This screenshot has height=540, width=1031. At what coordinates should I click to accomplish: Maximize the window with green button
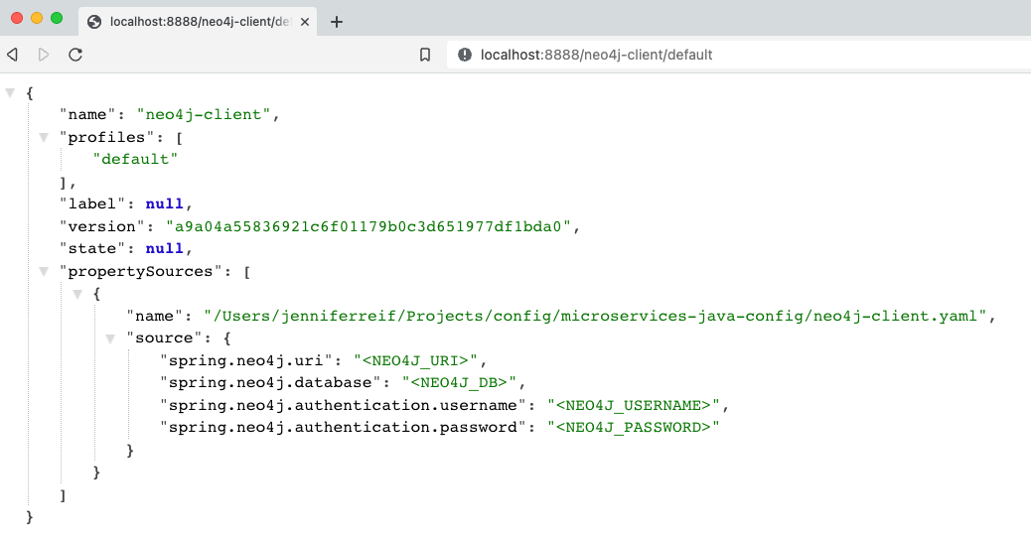(57, 18)
